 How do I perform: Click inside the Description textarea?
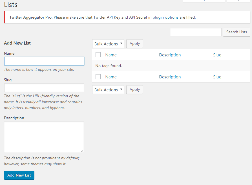coord(44,137)
